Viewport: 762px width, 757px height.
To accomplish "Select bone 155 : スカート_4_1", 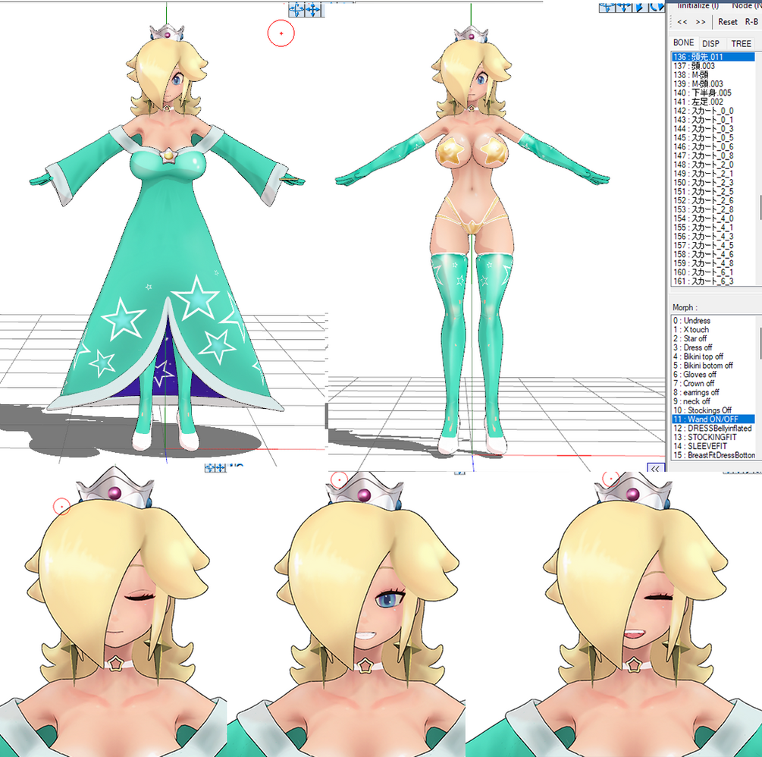I will (x=713, y=228).
